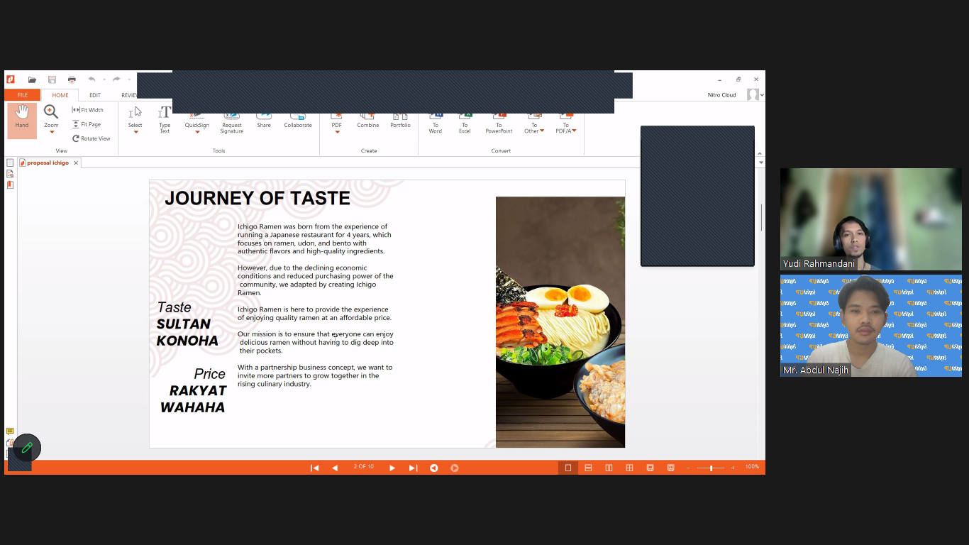The width and height of the screenshot is (969, 545).
Task: Close the proposal ichigo tab
Action: [x=76, y=163]
